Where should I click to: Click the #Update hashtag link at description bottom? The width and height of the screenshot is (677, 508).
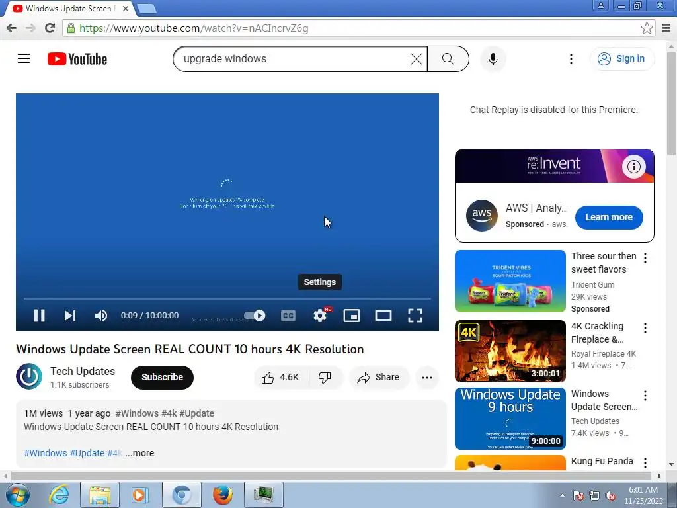click(x=87, y=453)
